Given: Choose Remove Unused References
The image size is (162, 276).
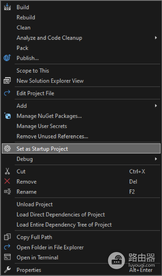Looking at the screenshot, I should coord(52,136).
